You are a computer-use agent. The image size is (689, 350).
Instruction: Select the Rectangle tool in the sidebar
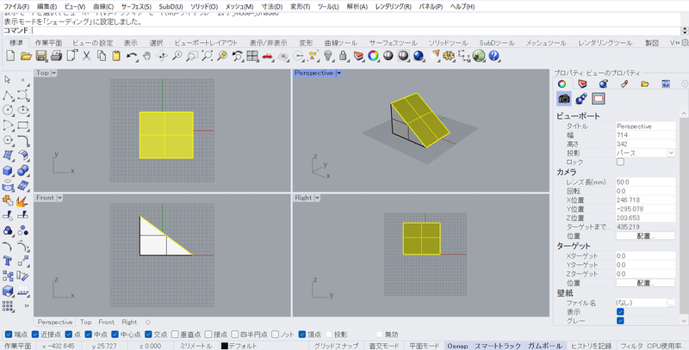pos(23,125)
